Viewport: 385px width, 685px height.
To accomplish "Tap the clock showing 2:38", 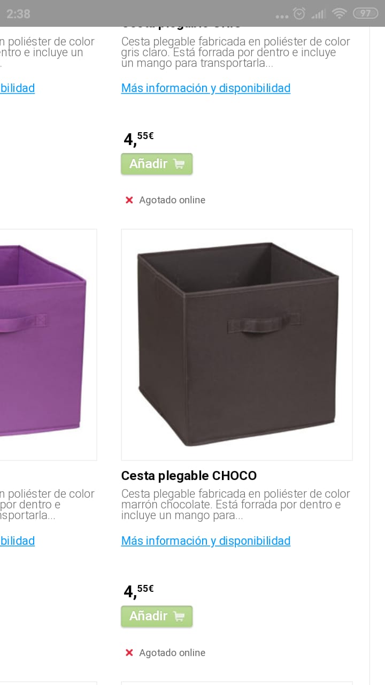I will [18, 14].
